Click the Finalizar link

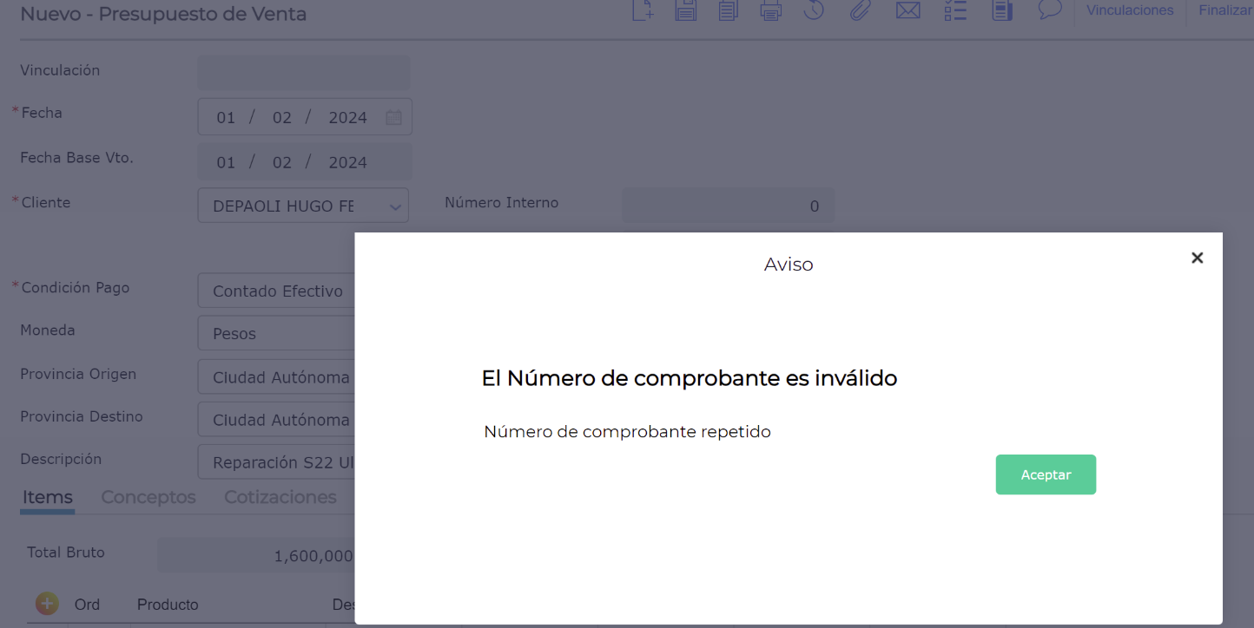point(1226,10)
